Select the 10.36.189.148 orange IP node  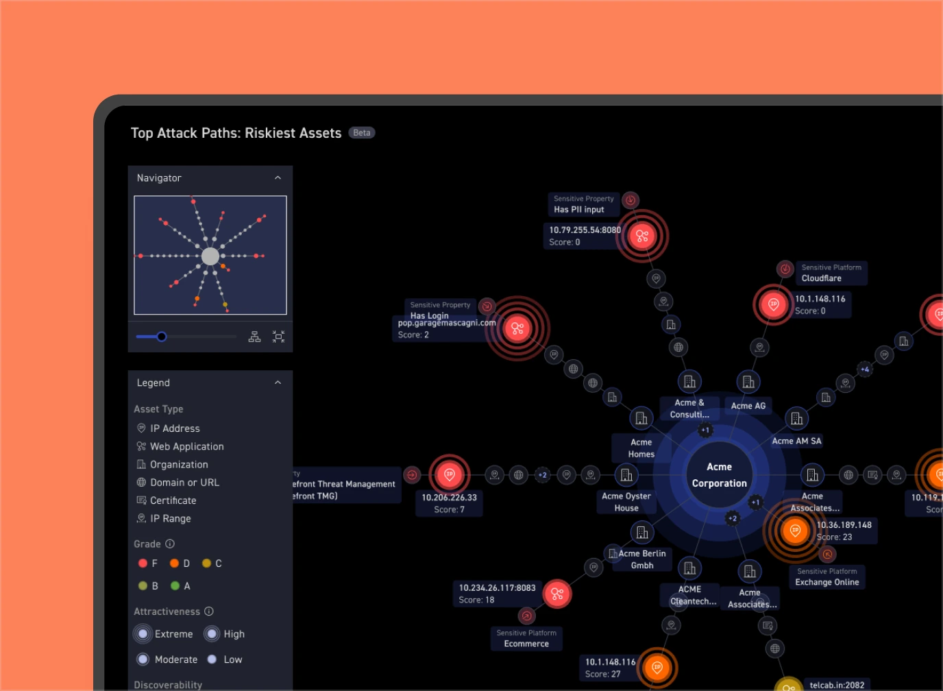(795, 531)
